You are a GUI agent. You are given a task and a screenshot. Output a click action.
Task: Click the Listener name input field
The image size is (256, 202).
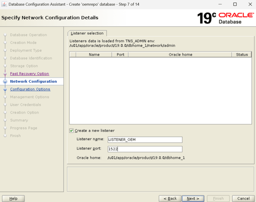(145, 139)
